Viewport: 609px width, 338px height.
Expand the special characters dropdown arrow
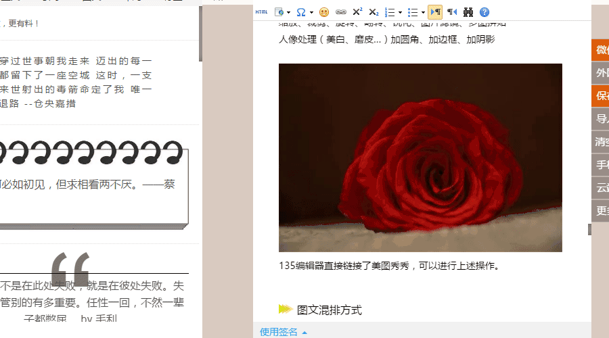click(311, 12)
